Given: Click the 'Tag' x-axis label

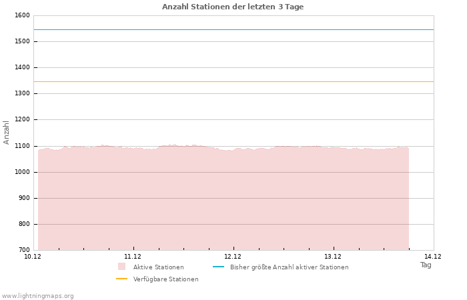Looking at the screenshot, I should [x=426, y=265].
